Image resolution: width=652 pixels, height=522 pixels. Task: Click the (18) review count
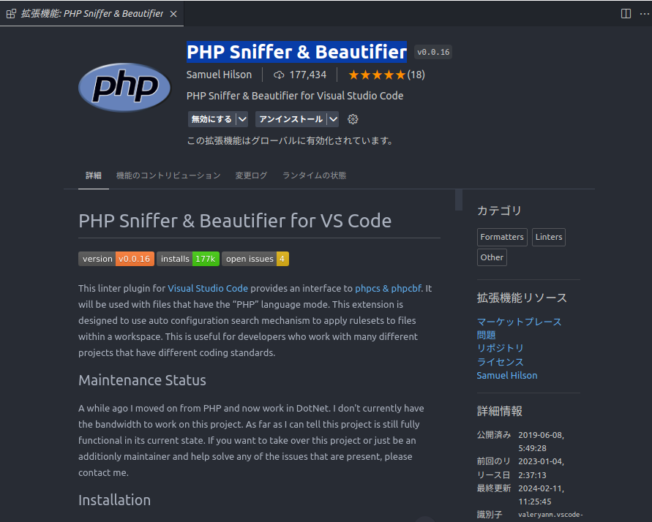point(416,75)
